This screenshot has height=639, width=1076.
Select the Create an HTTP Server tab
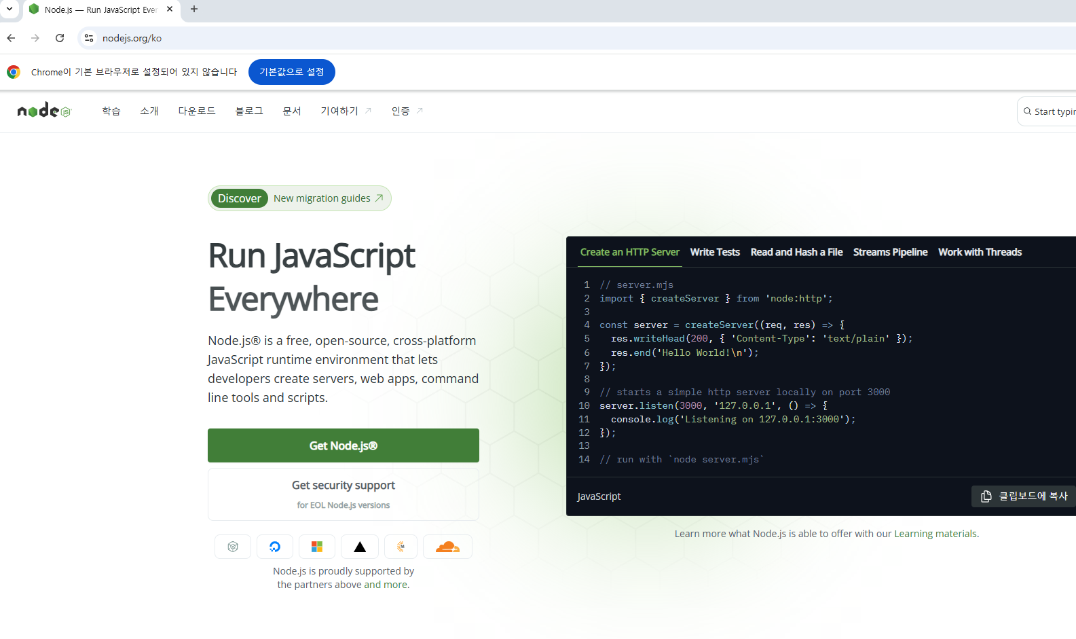point(630,252)
